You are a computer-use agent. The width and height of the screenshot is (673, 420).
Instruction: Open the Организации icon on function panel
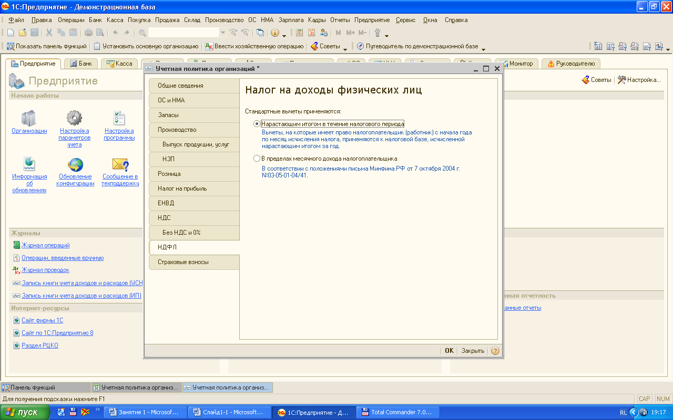[29, 118]
